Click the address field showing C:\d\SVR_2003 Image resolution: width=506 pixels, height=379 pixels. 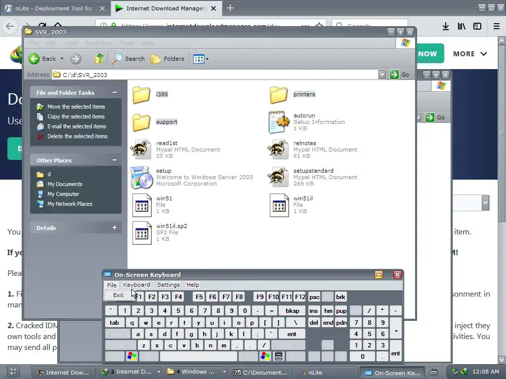(215, 75)
